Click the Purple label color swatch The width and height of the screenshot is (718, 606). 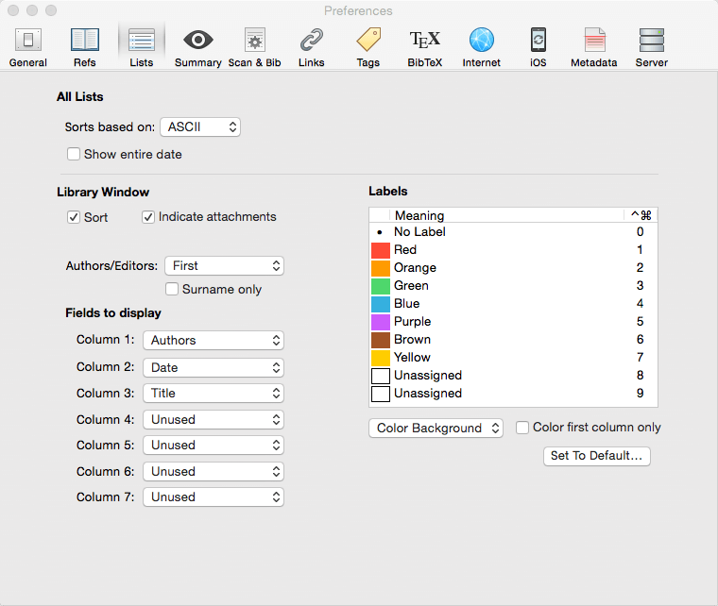pos(381,322)
